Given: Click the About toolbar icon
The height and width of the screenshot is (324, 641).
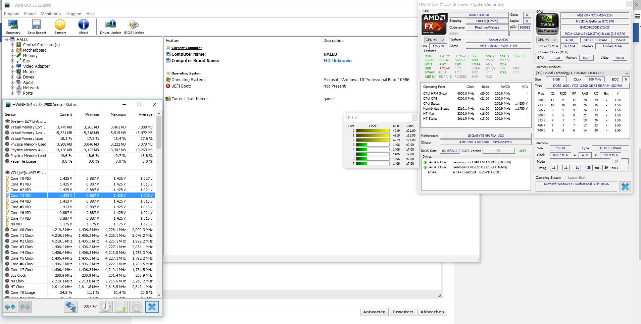Looking at the screenshot, I should click(84, 26).
